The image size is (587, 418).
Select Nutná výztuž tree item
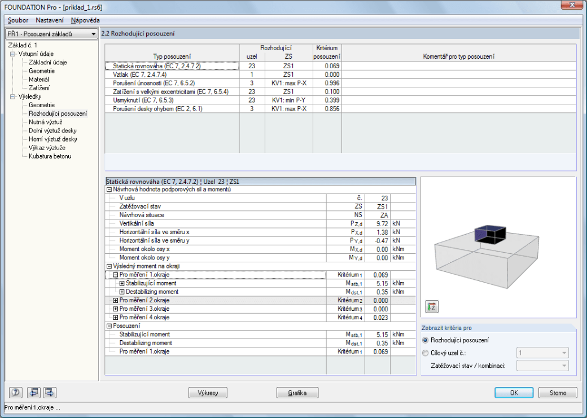click(45, 122)
